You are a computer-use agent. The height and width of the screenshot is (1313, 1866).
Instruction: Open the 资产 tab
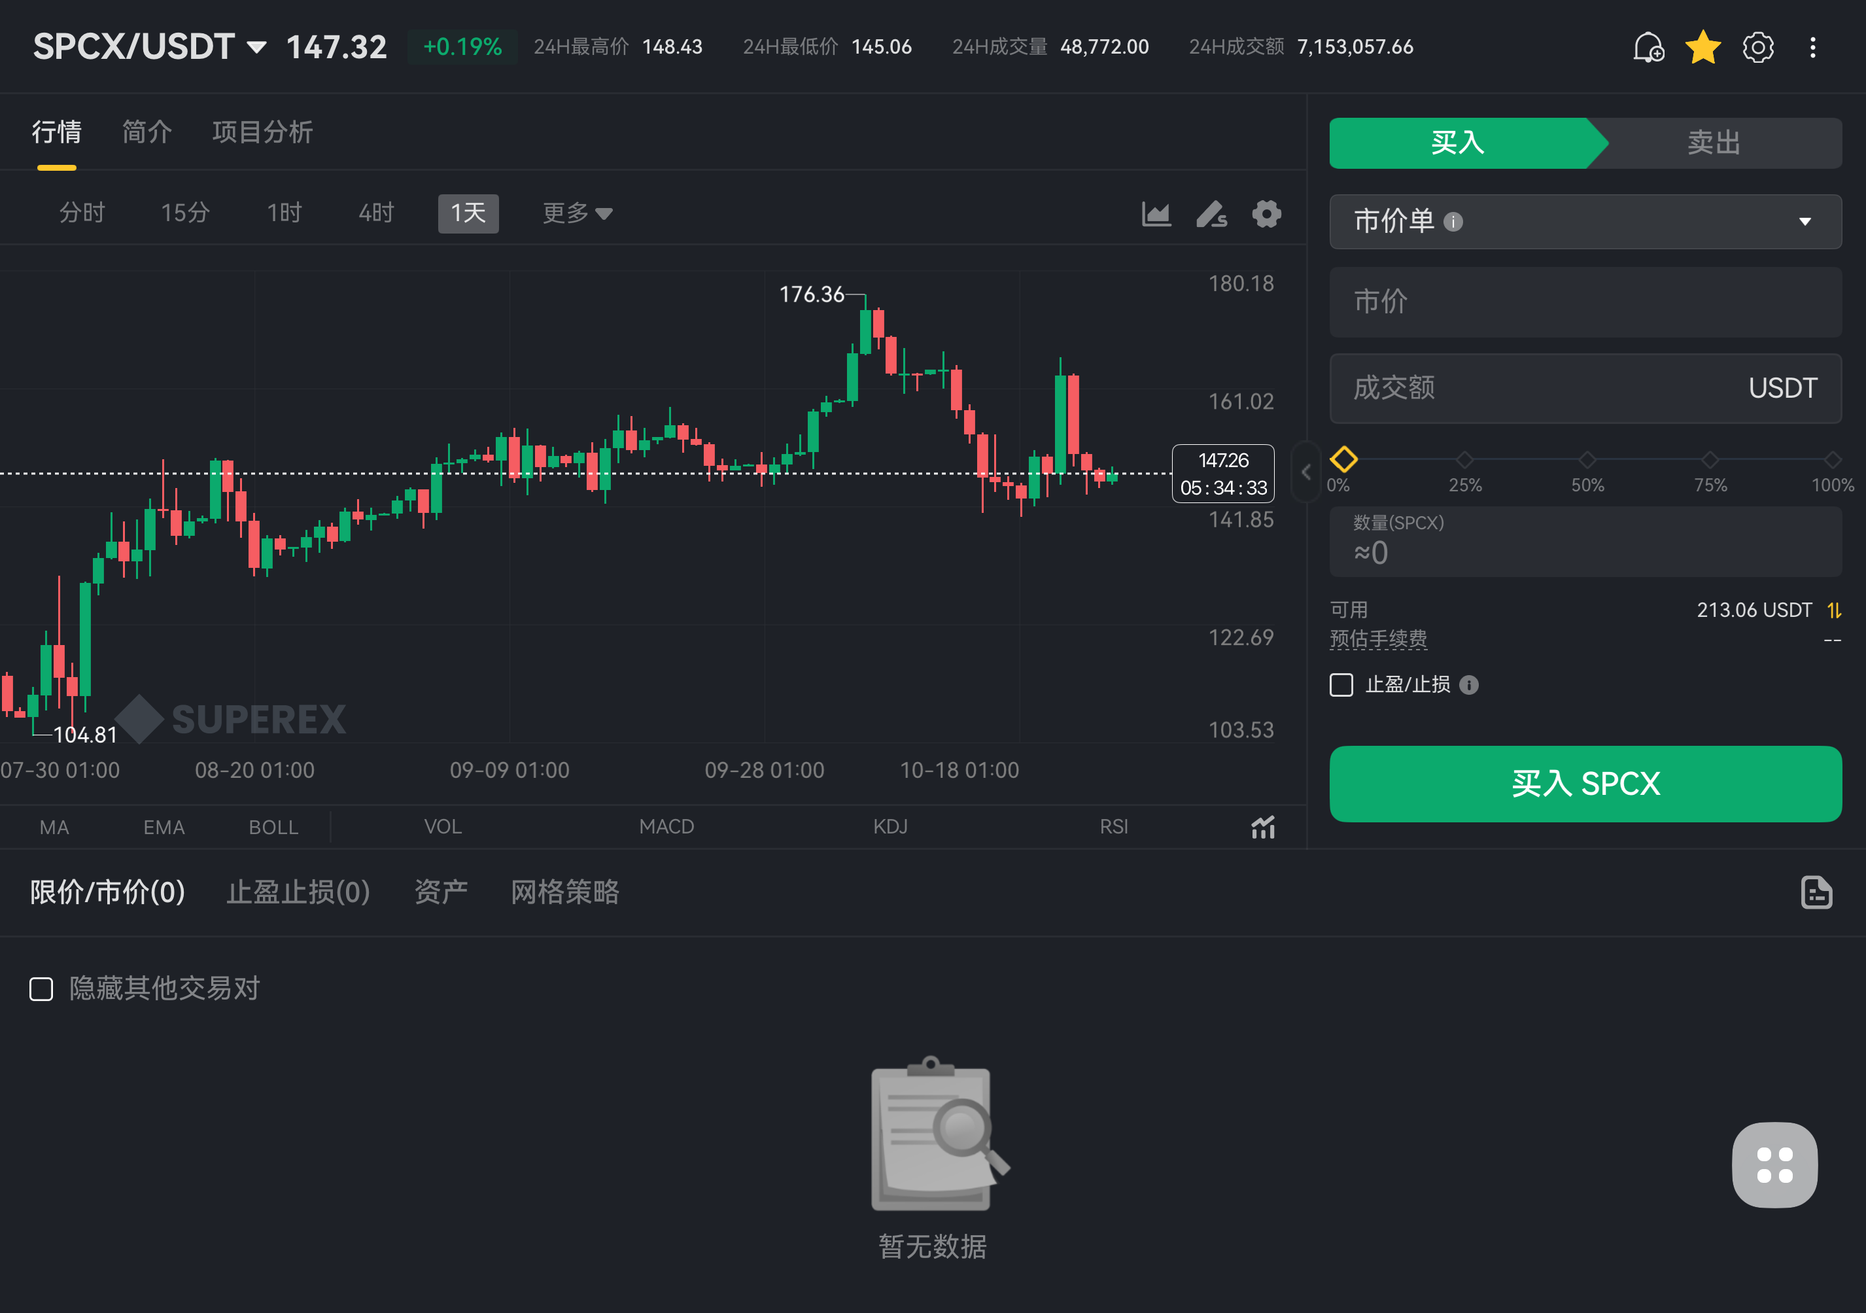click(x=440, y=892)
